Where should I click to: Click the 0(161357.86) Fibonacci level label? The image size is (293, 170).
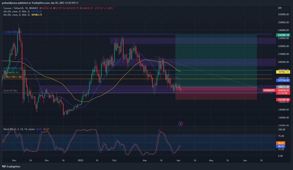pos(10,91)
